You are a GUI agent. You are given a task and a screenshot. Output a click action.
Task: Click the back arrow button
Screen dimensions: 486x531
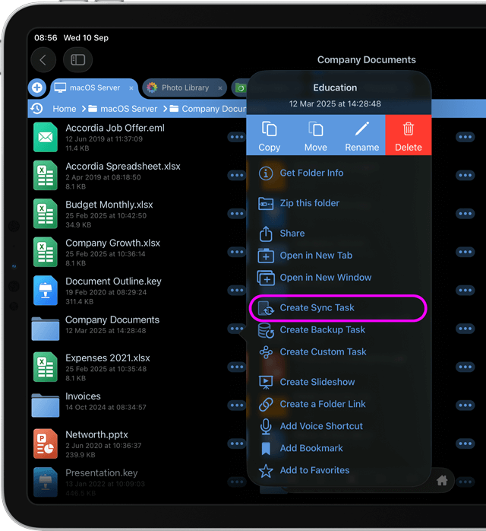coord(43,59)
